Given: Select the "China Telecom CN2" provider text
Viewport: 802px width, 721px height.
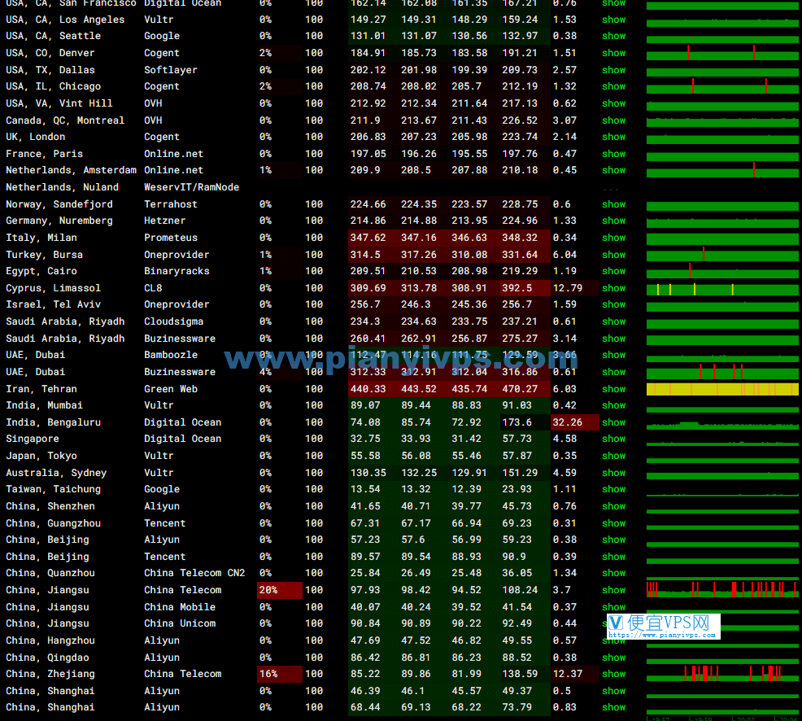Looking at the screenshot, I should coord(194,573).
